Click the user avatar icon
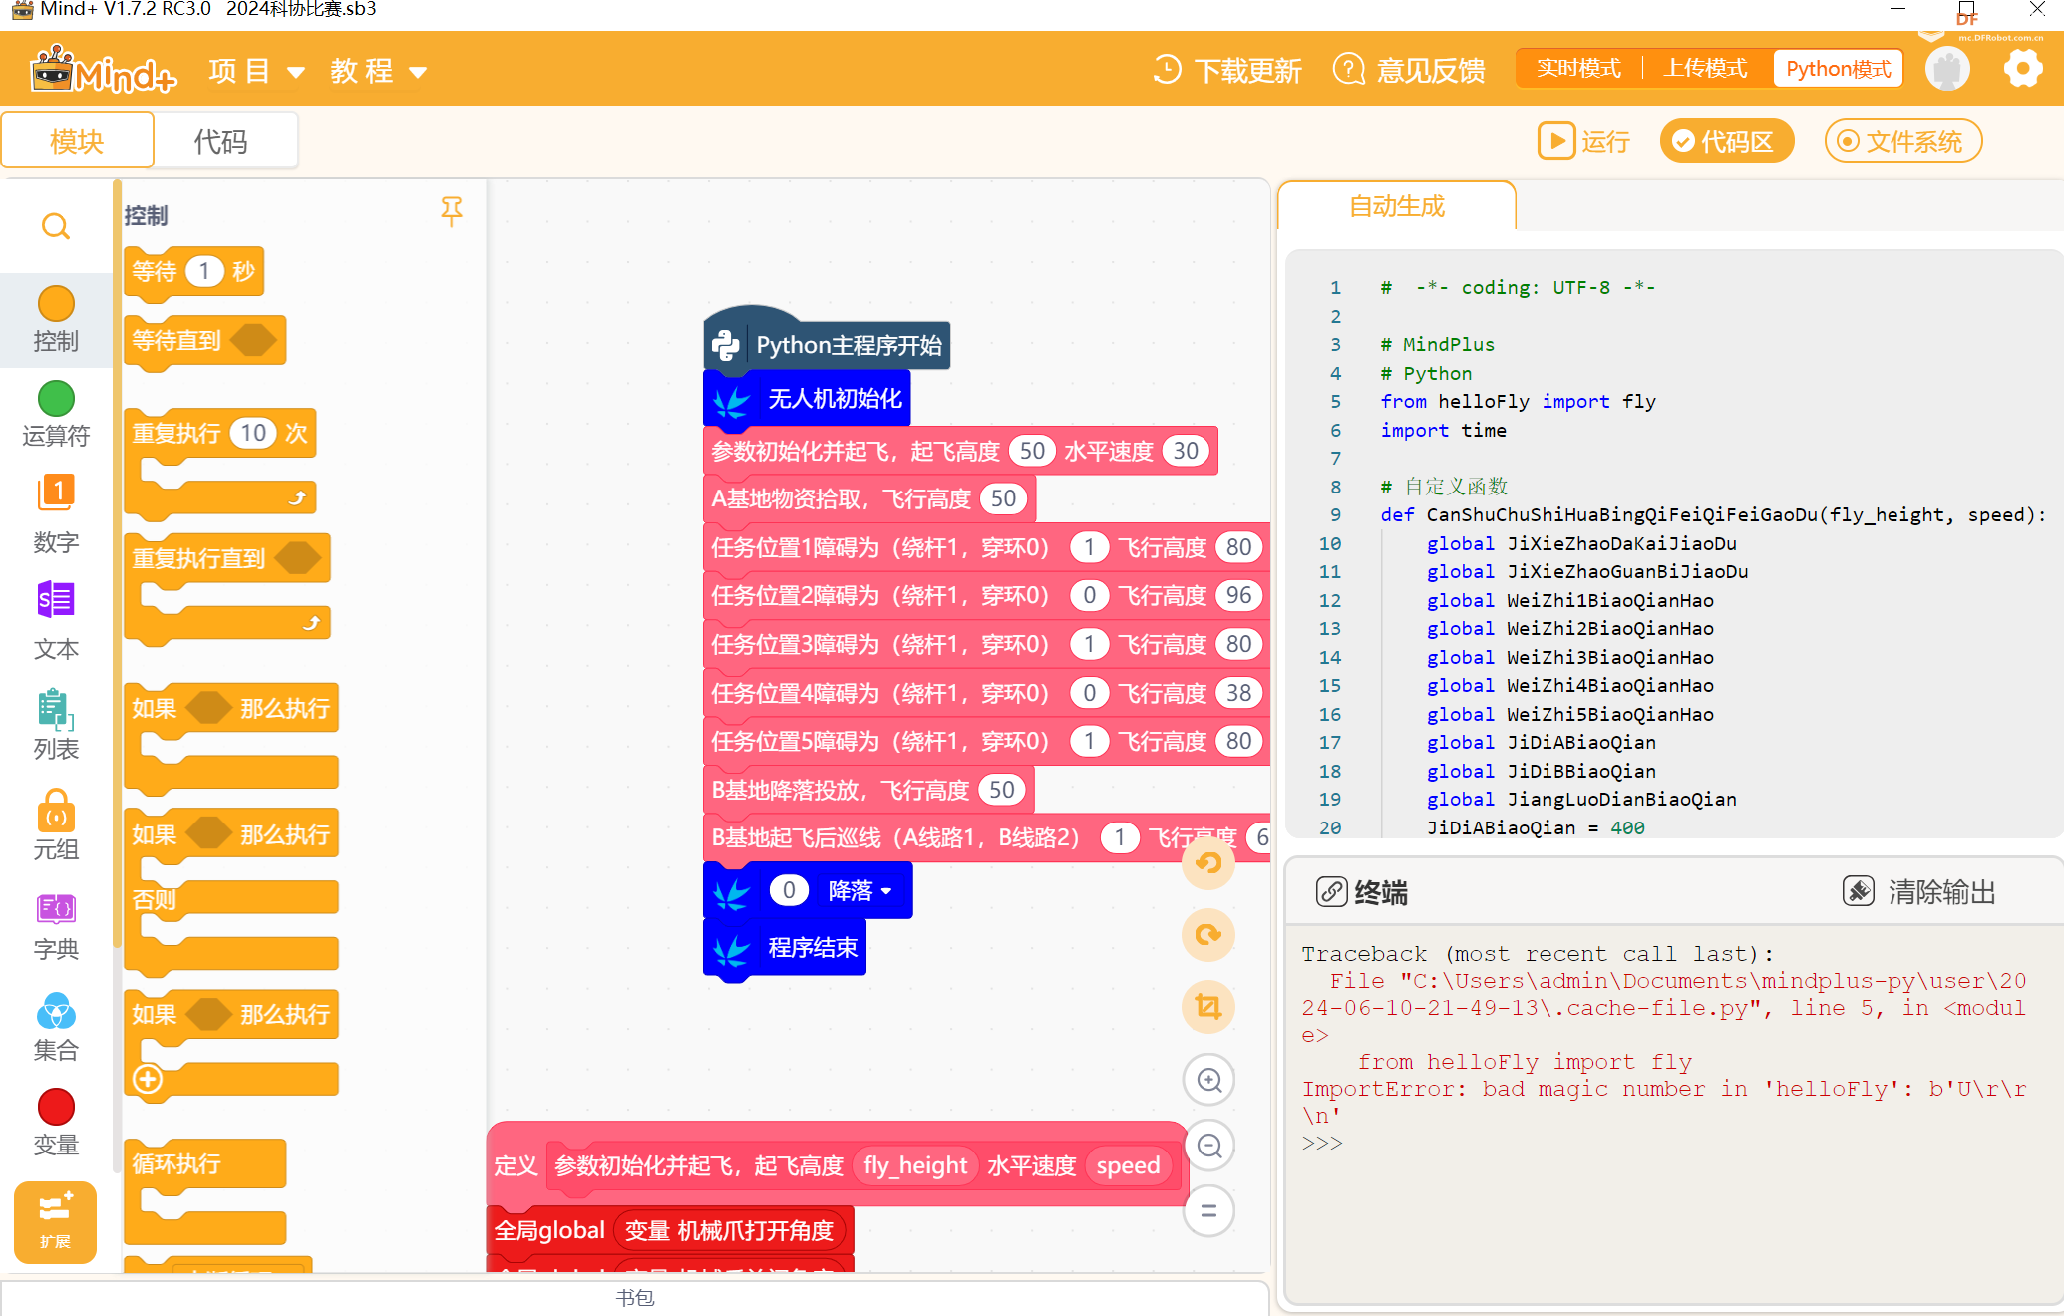 pos(1947,69)
